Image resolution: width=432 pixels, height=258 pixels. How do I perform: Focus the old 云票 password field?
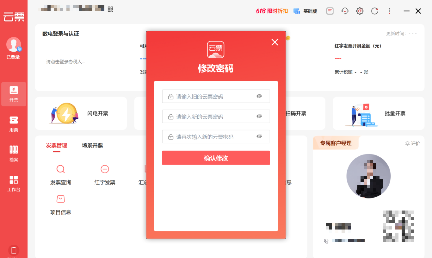pyautogui.click(x=216, y=96)
